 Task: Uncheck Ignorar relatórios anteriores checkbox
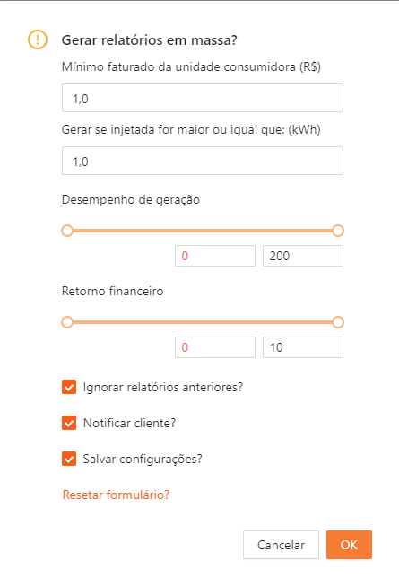(x=69, y=387)
